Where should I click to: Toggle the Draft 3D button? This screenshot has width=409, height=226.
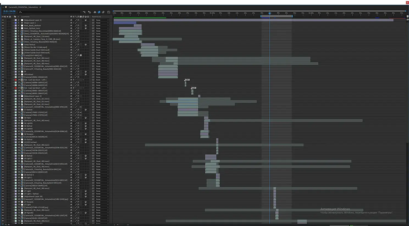90,12
